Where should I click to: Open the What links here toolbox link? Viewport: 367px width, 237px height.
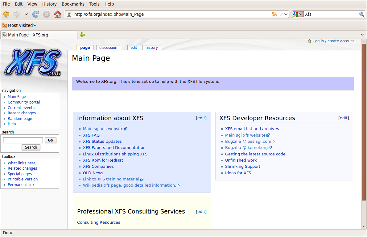coord(22,163)
